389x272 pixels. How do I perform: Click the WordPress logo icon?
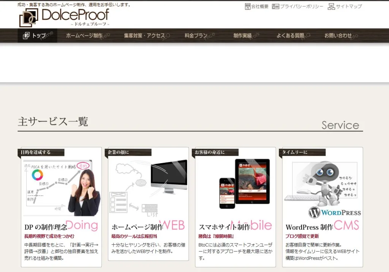click(x=315, y=212)
